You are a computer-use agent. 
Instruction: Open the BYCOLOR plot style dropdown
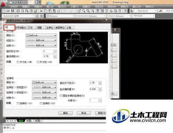[x=144, y=16]
